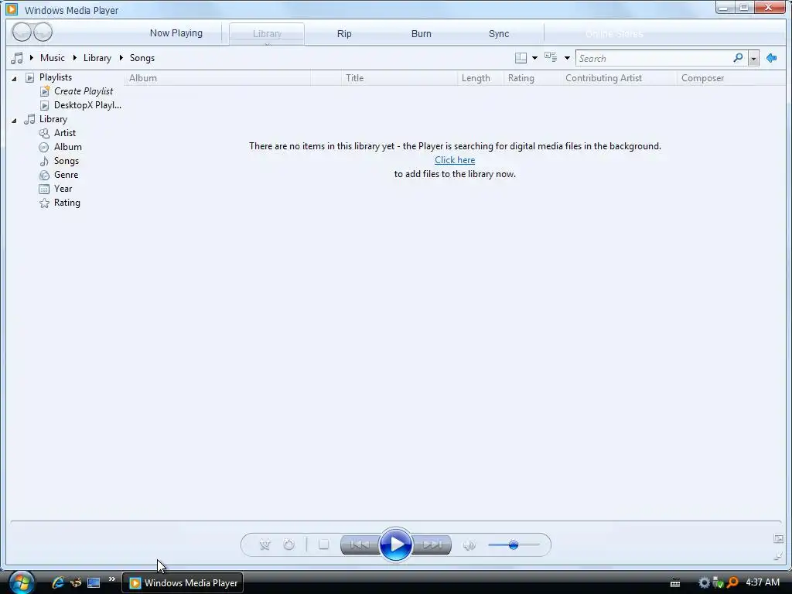
Task: Collapse the Library tree node
Action: point(14,120)
